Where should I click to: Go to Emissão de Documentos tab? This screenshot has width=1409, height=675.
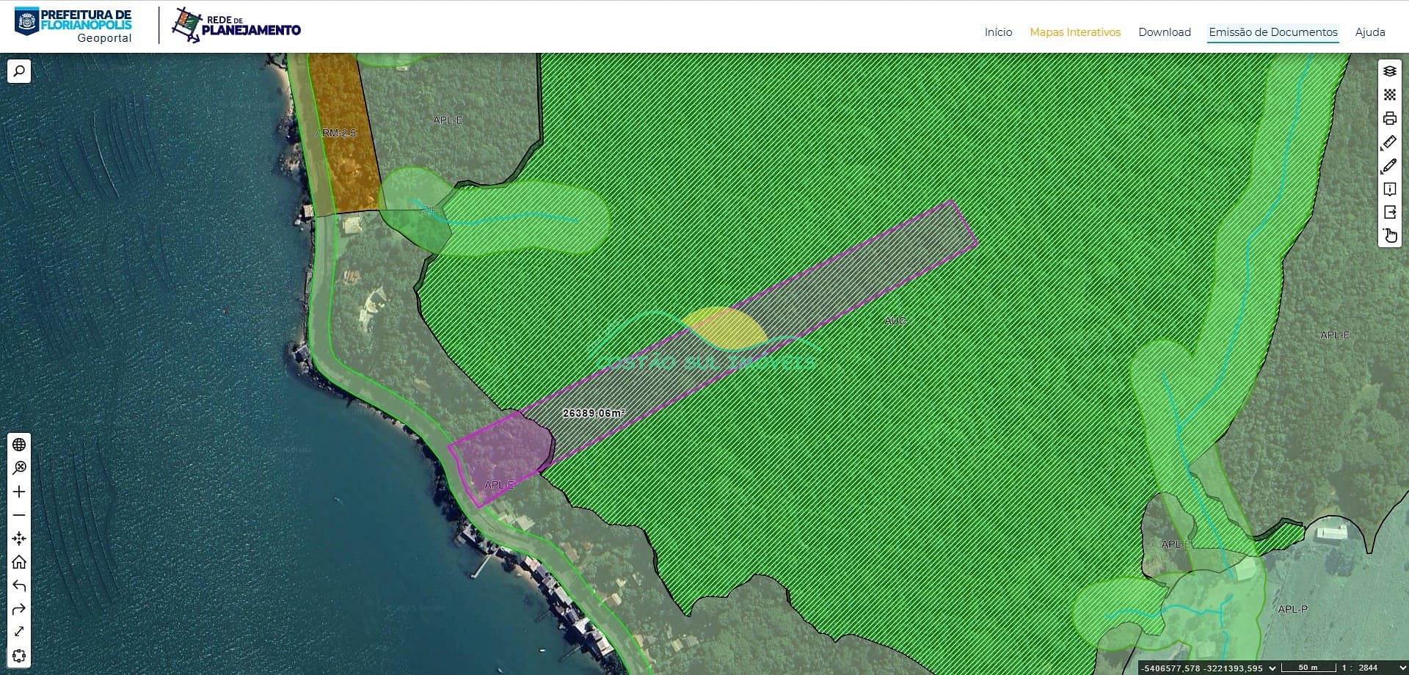[1273, 32]
